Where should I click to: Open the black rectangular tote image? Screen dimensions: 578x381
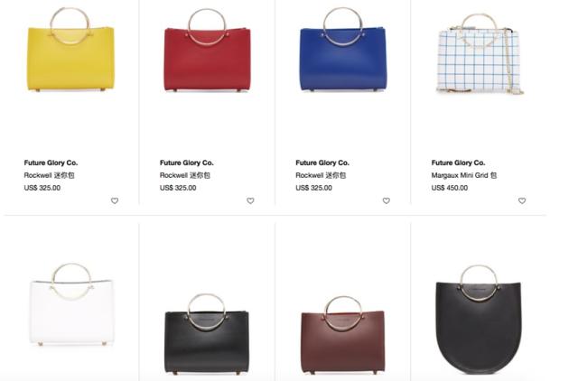(207, 334)
